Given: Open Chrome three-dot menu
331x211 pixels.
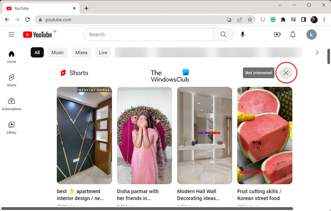Looking at the screenshot, I should (x=324, y=20).
